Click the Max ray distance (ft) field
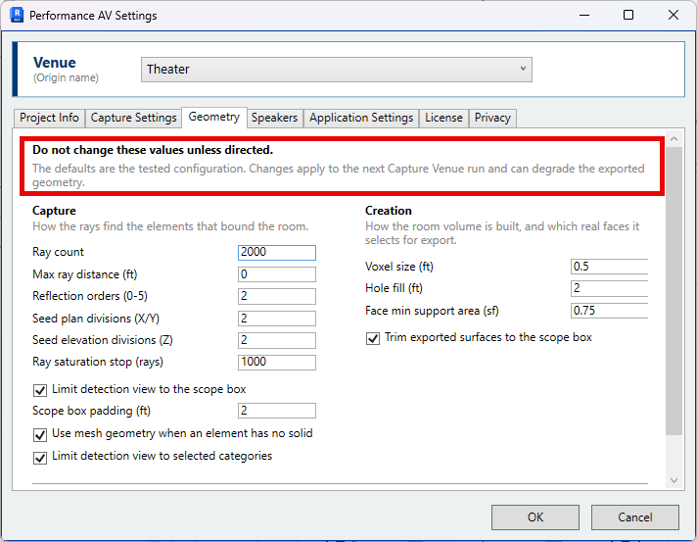Image resolution: width=697 pixels, height=542 pixels. [276, 274]
